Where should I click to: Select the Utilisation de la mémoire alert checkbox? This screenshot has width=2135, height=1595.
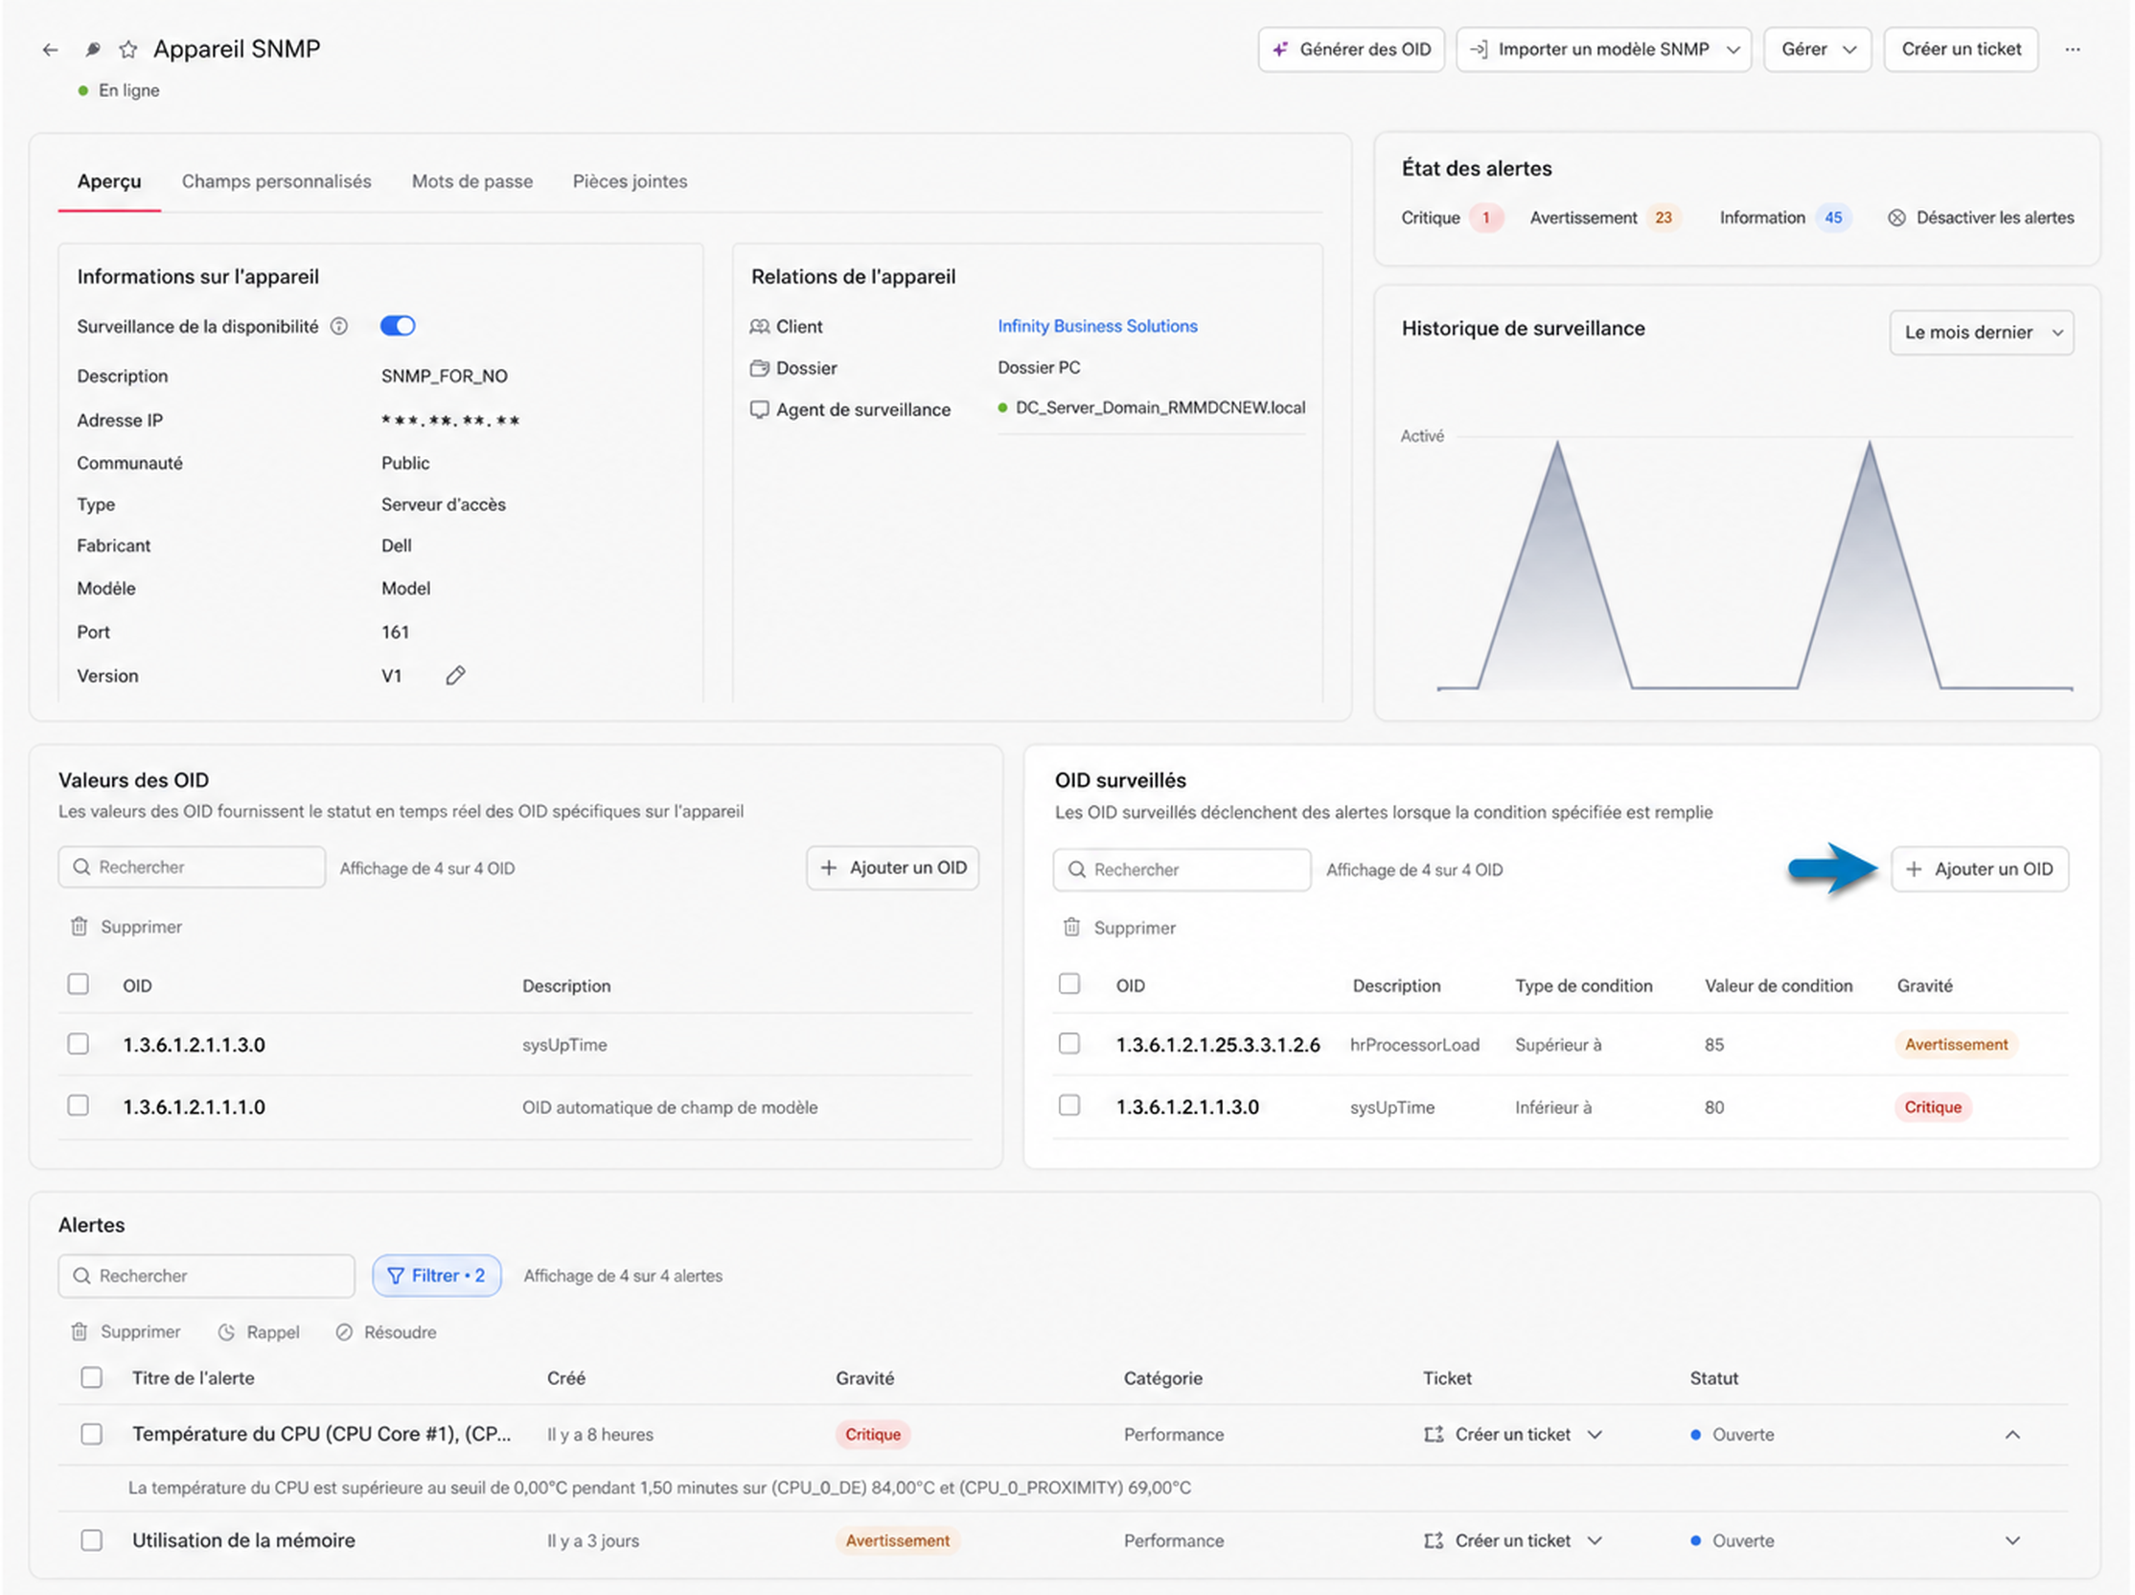click(x=92, y=1541)
